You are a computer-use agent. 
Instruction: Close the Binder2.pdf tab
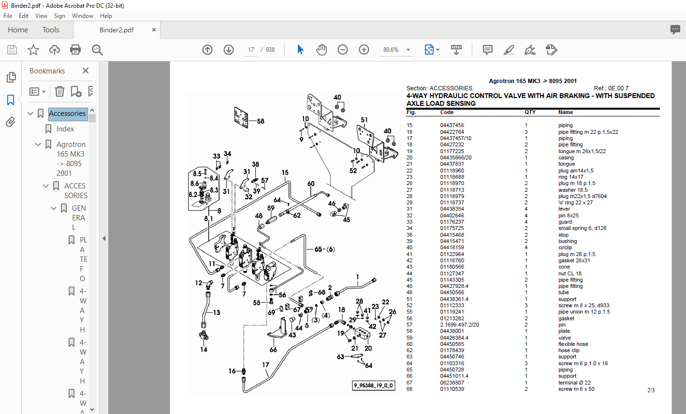154,30
